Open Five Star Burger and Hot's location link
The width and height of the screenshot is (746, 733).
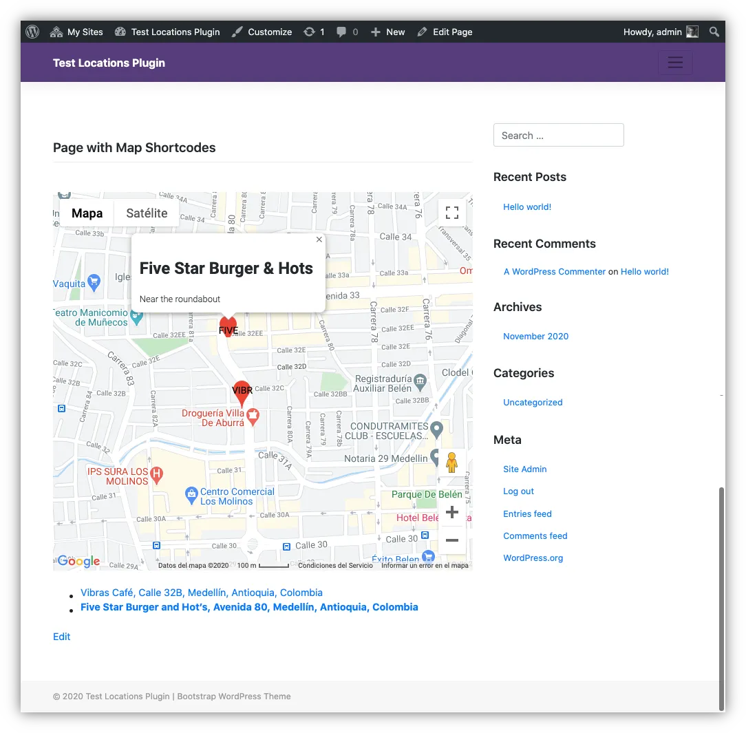click(249, 607)
